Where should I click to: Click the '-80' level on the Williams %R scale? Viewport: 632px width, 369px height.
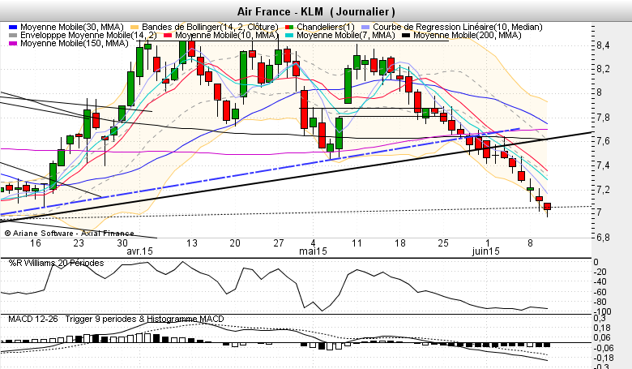(600, 302)
